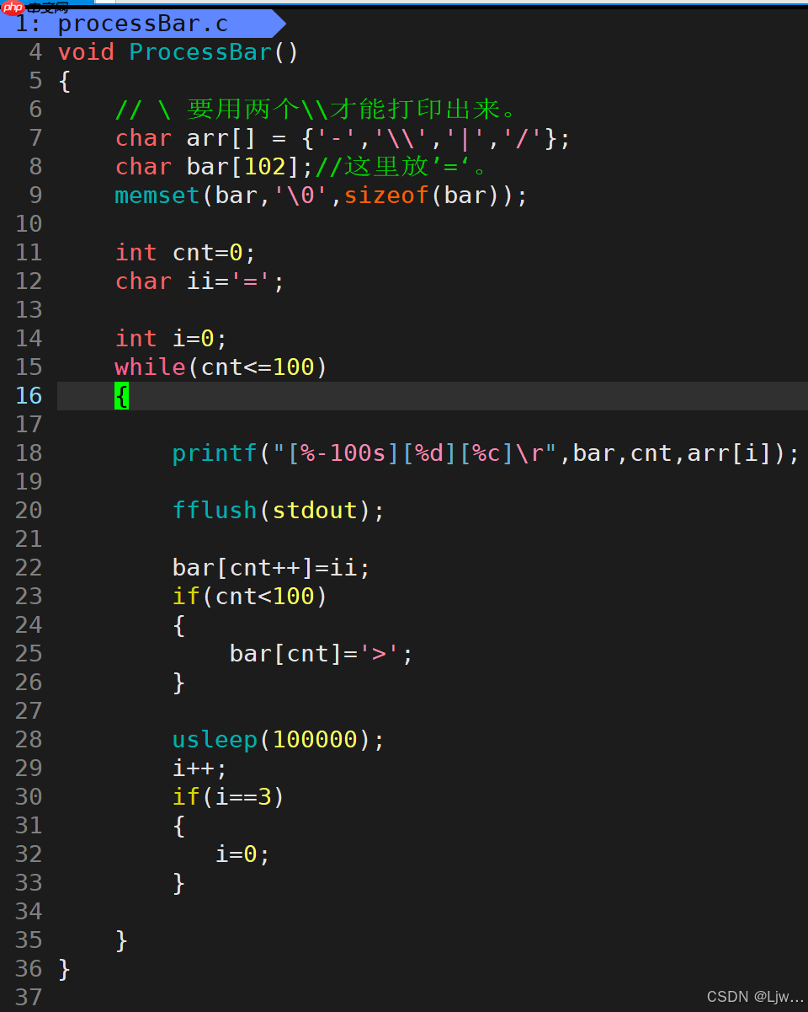
Task: Click closing brace on line 36
Action: 65,969
